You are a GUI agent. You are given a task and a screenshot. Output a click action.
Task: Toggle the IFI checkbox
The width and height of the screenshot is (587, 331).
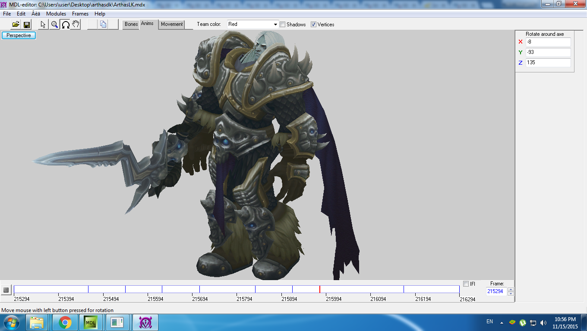click(x=466, y=284)
